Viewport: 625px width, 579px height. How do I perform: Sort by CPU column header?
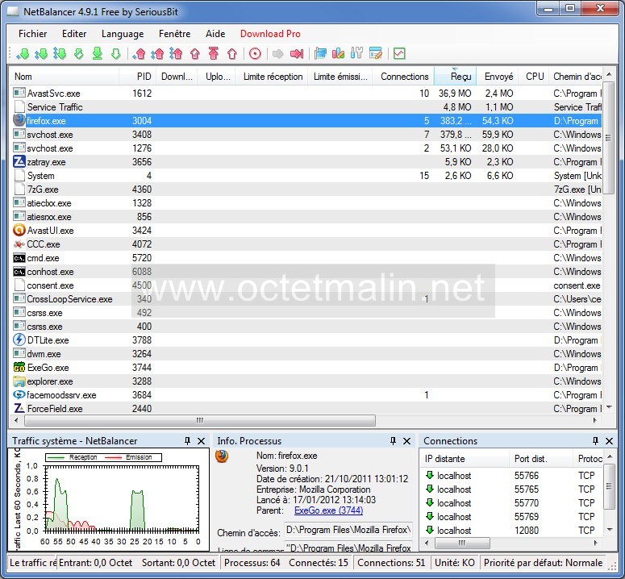pyautogui.click(x=534, y=77)
